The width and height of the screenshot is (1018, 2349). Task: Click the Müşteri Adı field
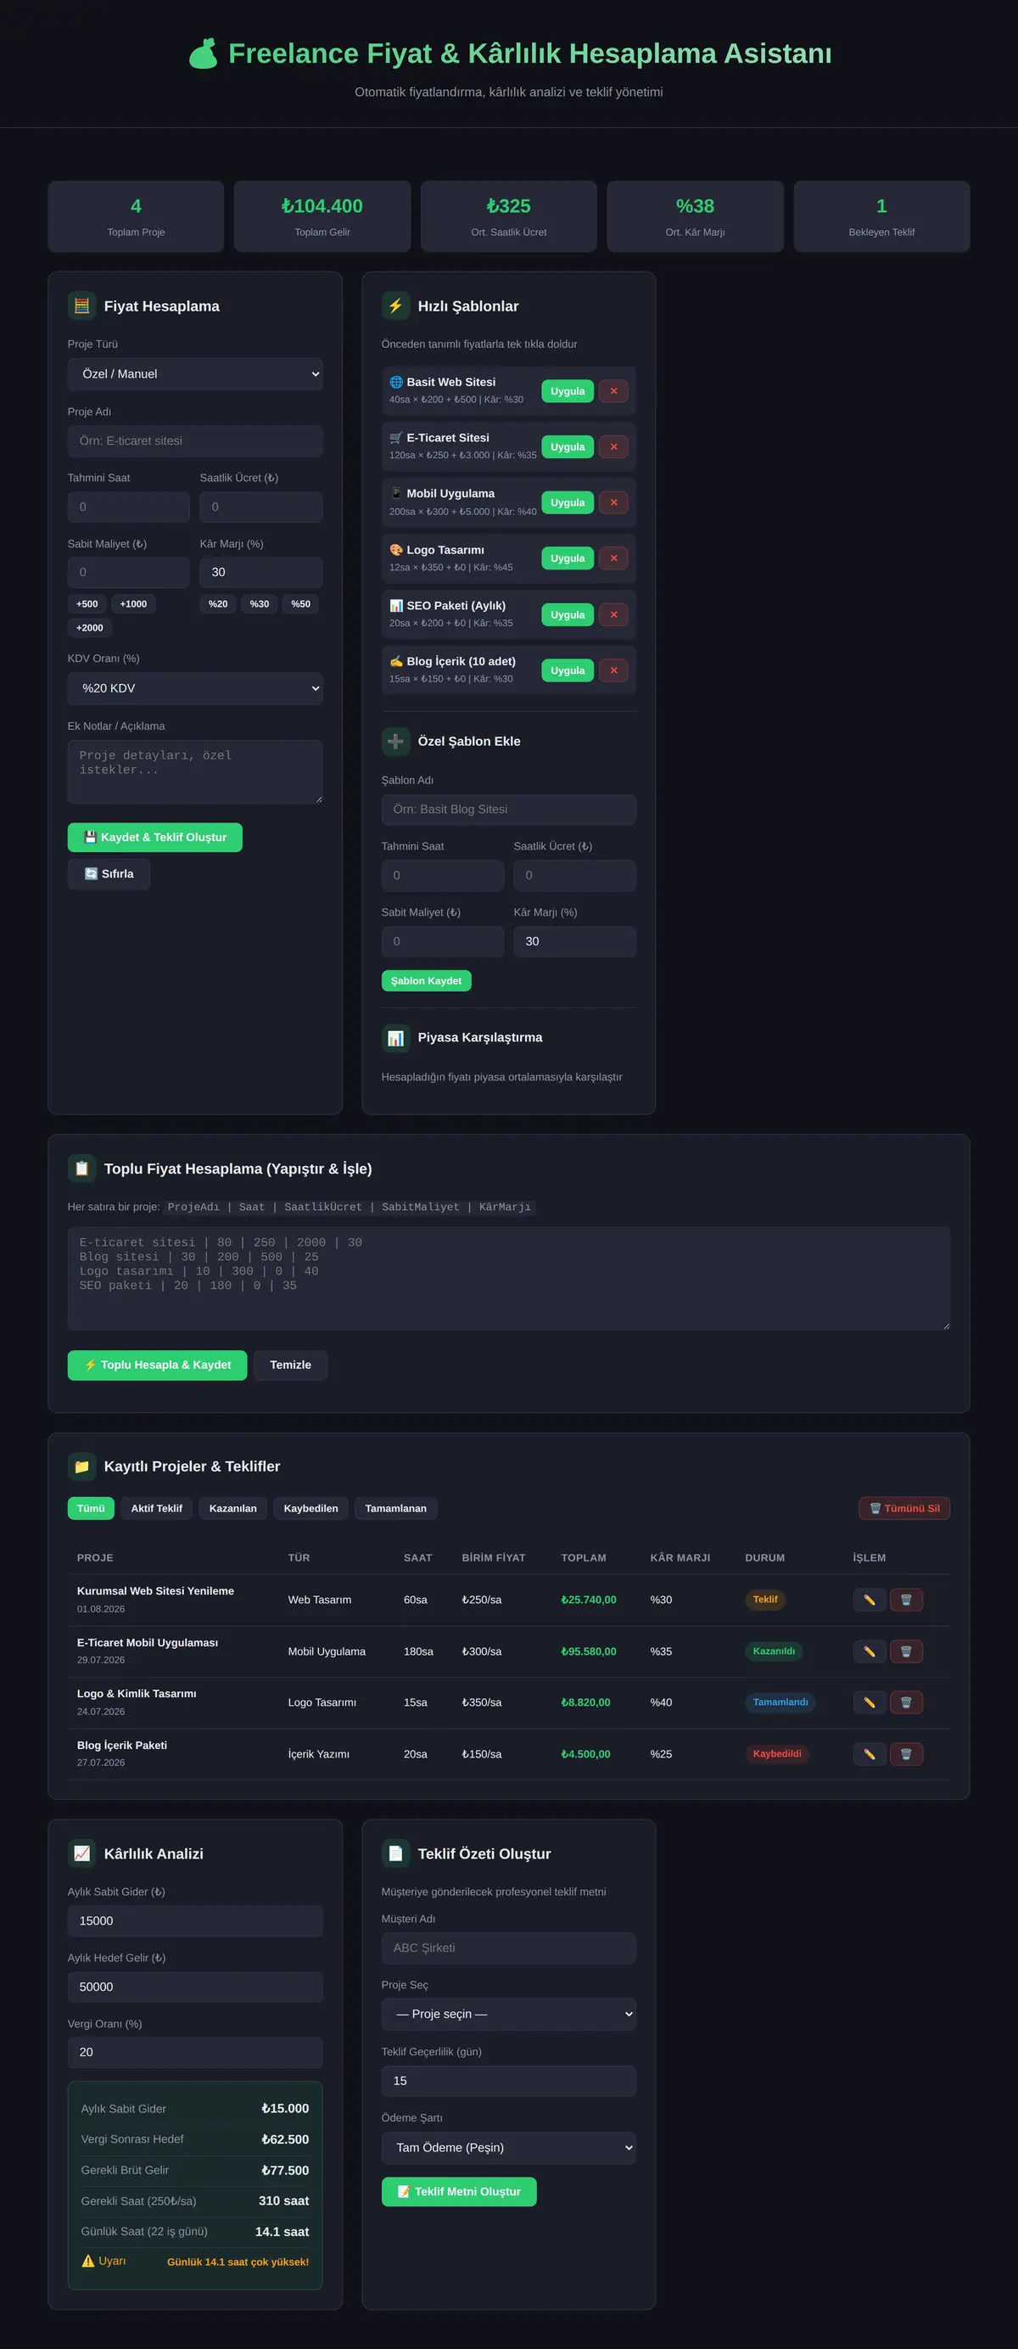tap(508, 1948)
